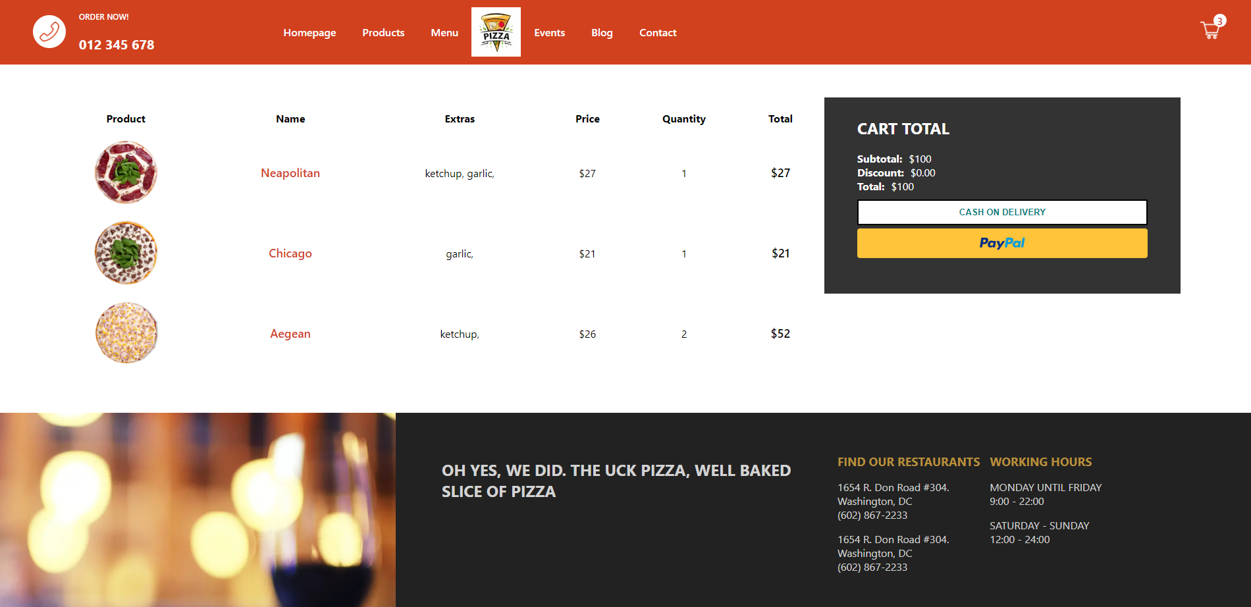Open the Aegean pizza link
Image resolution: width=1251 pixels, height=607 pixels.
290,334
